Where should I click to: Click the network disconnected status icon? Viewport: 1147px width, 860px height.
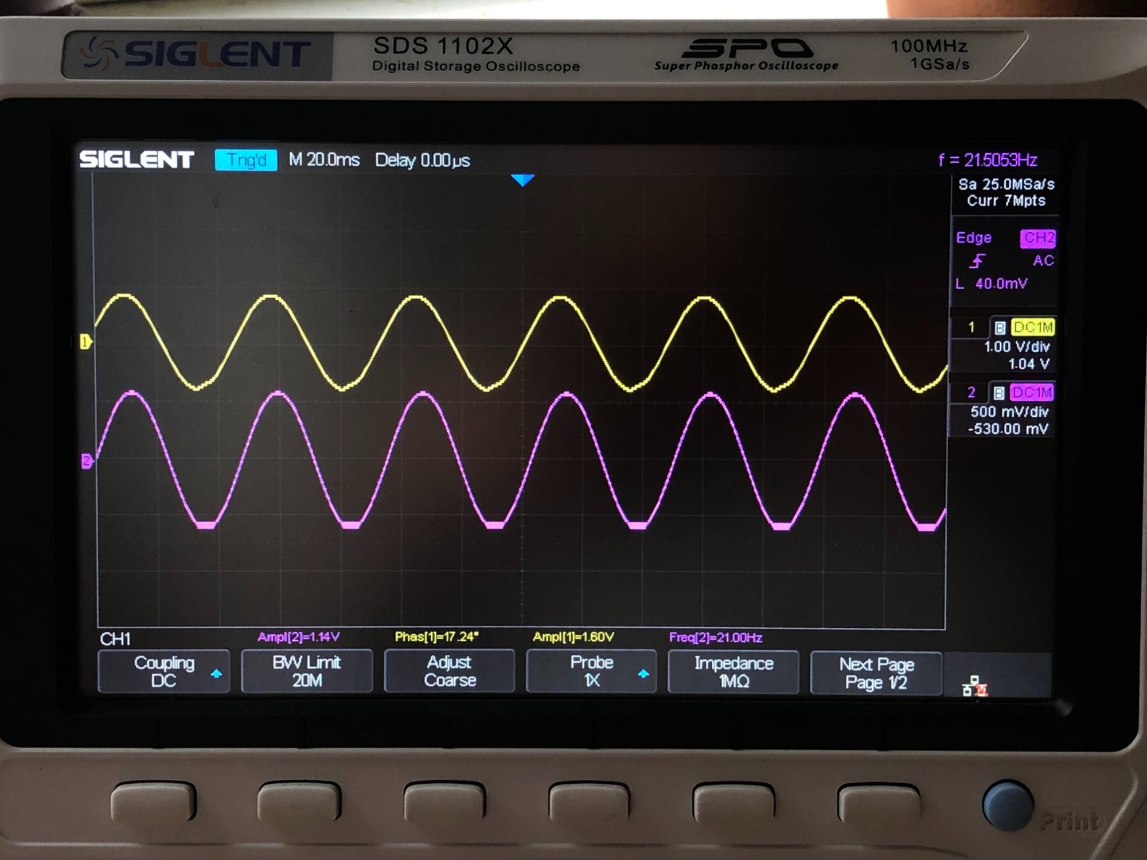pos(975,686)
